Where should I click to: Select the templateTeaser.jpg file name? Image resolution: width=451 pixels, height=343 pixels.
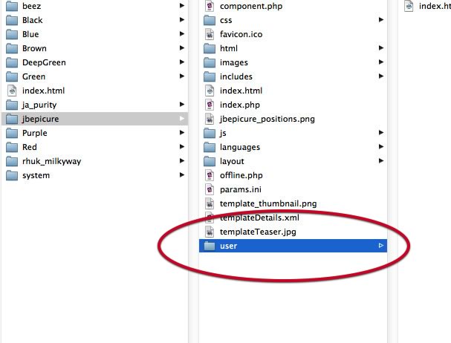[x=258, y=232]
